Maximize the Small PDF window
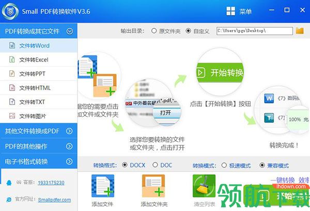Screen dimensions: 310x211 287,10
